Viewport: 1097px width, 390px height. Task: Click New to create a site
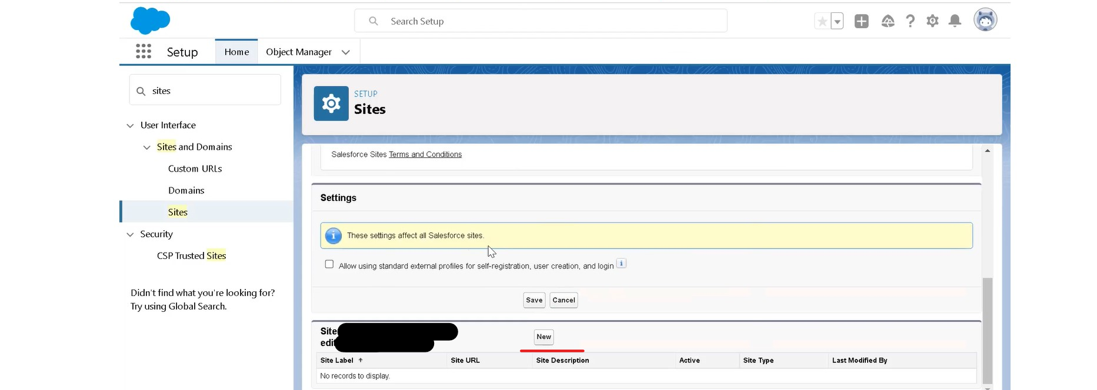pos(544,337)
